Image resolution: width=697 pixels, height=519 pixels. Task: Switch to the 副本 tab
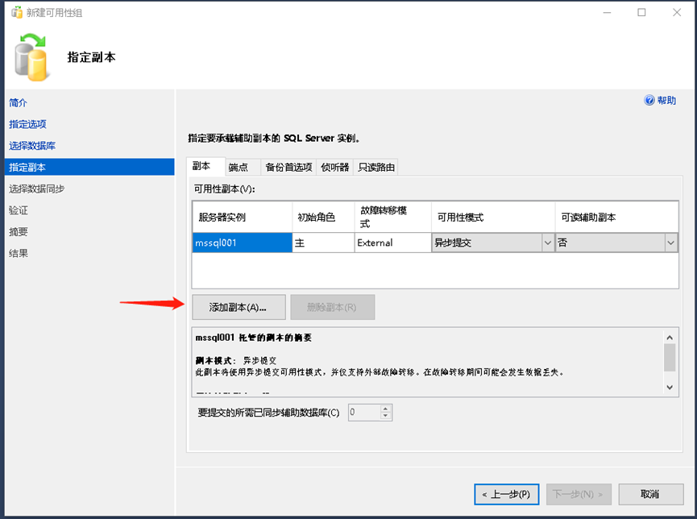tap(205, 166)
